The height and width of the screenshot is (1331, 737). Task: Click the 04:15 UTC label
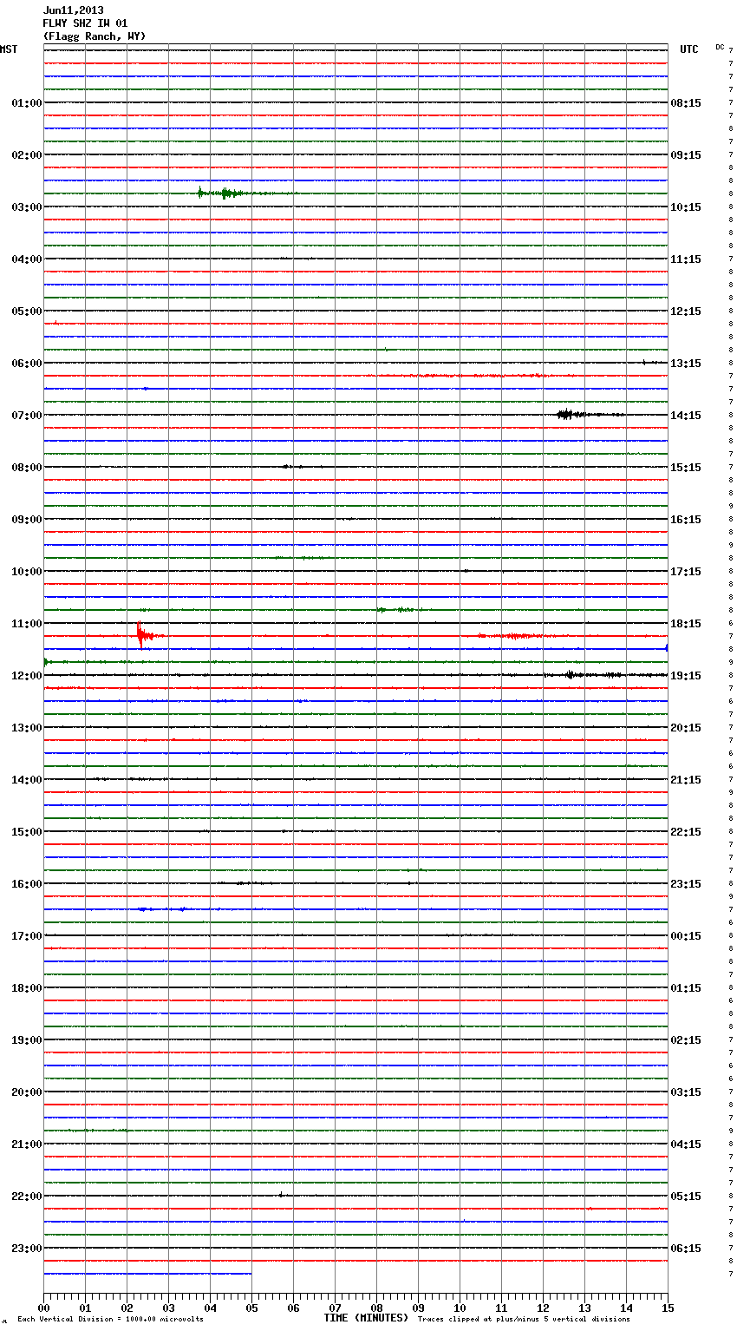click(x=686, y=1144)
